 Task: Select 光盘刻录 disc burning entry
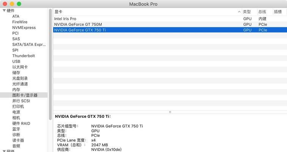tap(20, 78)
